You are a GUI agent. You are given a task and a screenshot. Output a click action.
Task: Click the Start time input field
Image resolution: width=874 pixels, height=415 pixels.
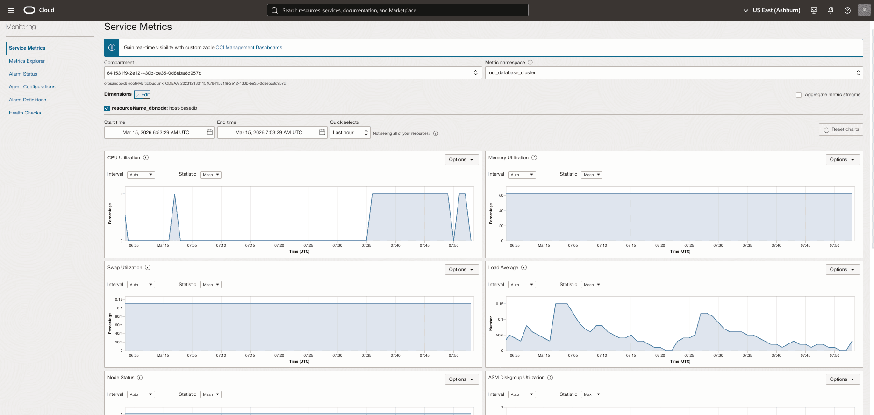click(159, 132)
